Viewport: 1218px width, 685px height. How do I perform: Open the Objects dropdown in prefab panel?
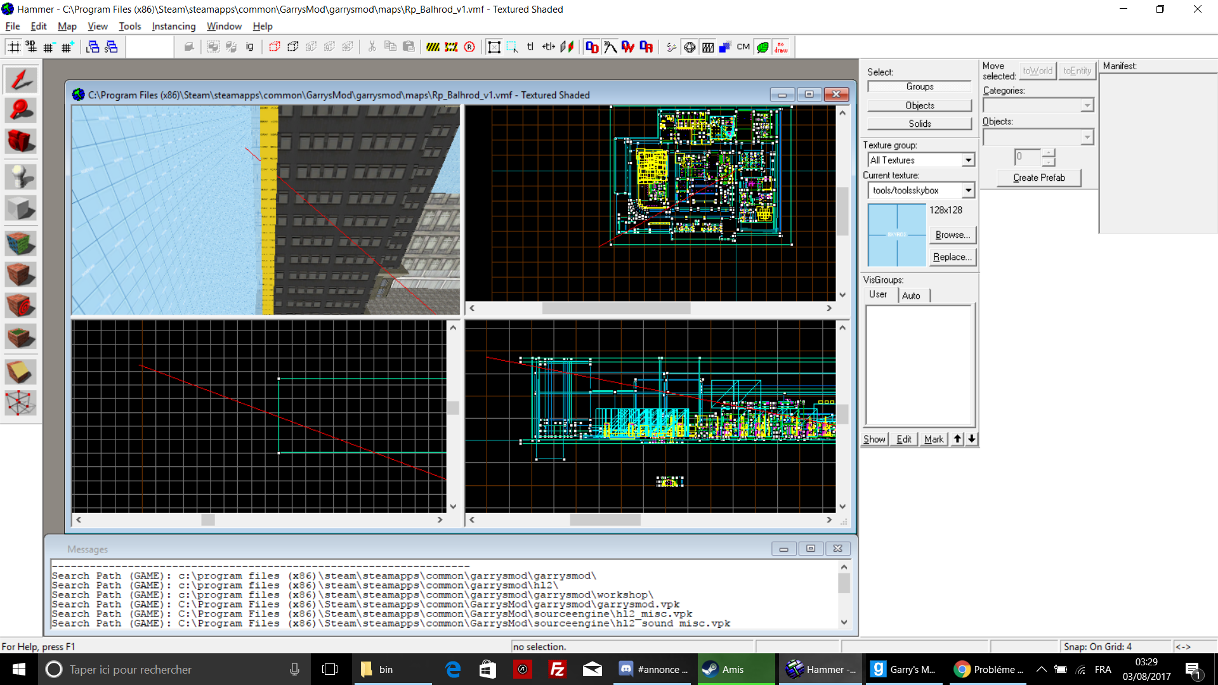click(1087, 136)
